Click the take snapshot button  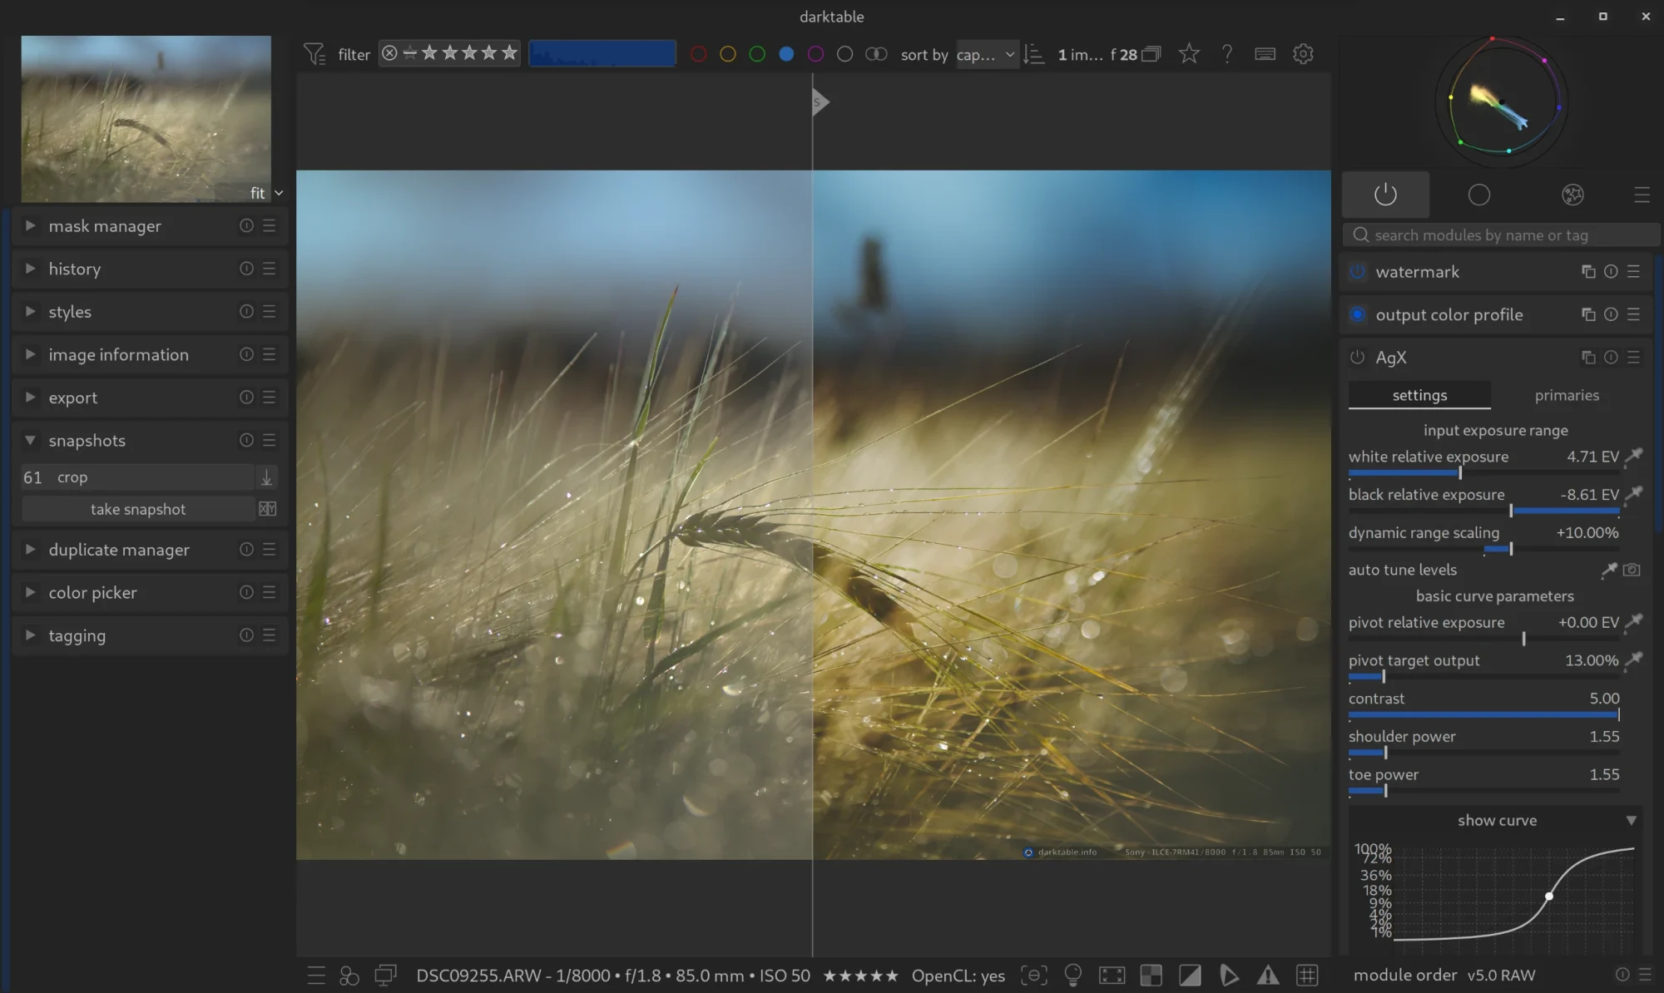point(138,509)
